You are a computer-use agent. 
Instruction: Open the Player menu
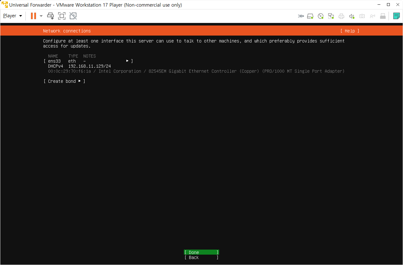13,16
